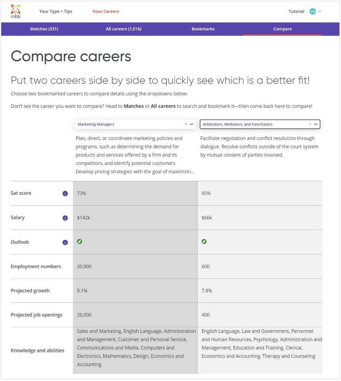
Task: Open the Arbitrators, Mediators, and Conciliators dropdown
Action: [x=316, y=124]
